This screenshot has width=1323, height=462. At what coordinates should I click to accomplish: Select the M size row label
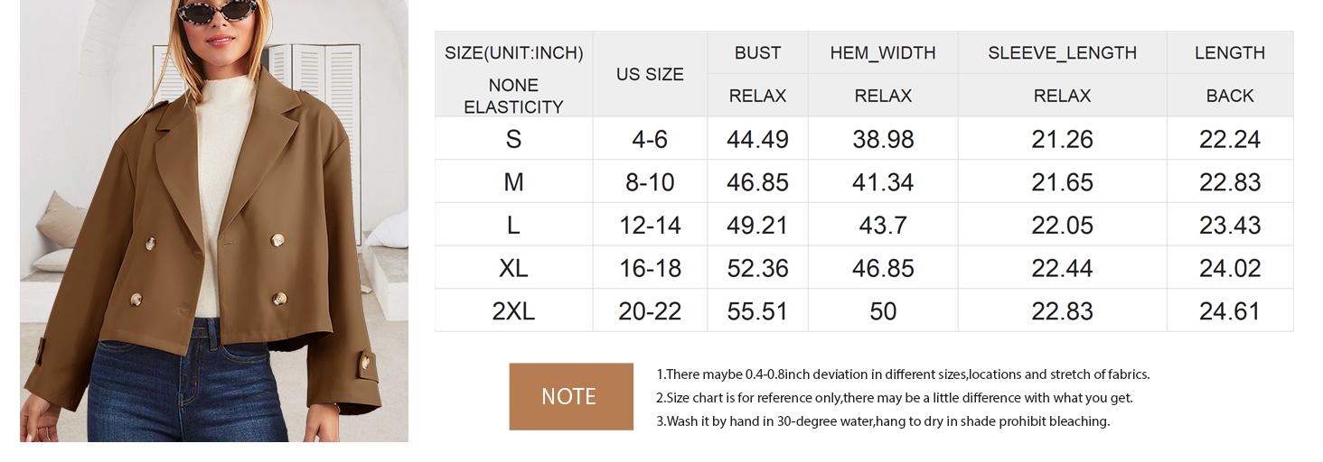(x=513, y=182)
